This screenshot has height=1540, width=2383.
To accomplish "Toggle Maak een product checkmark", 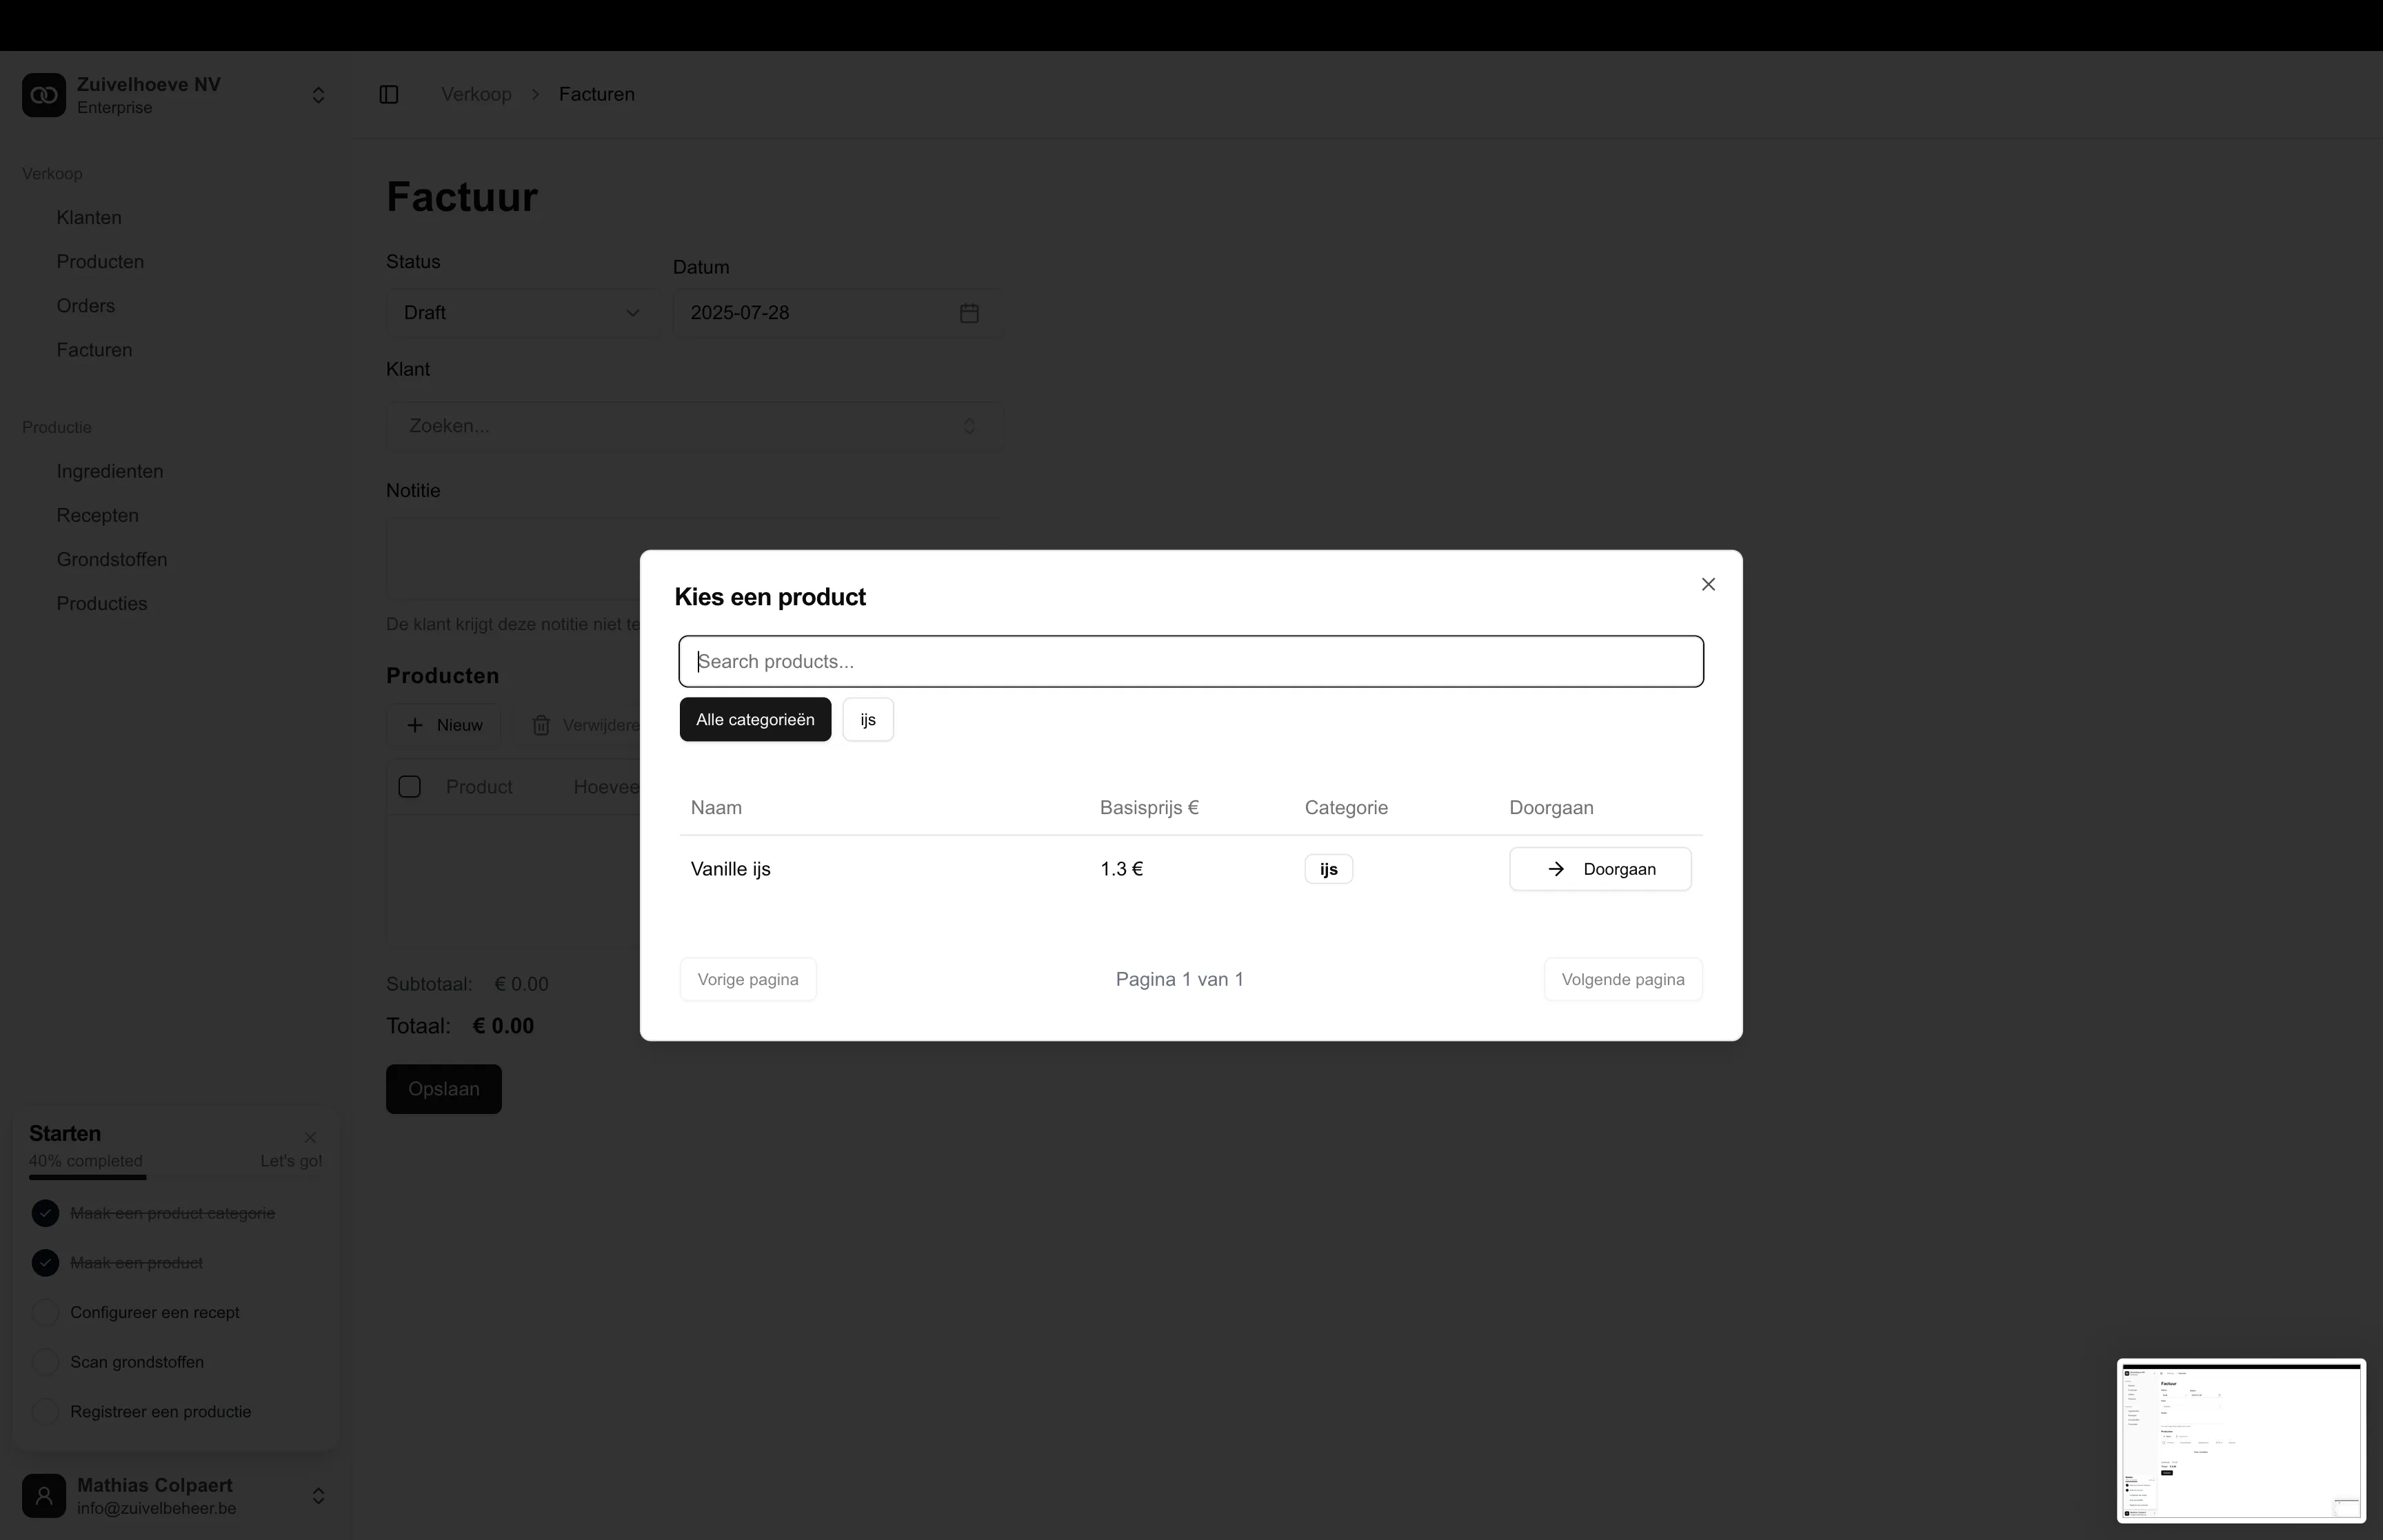I will tap(45, 1263).
